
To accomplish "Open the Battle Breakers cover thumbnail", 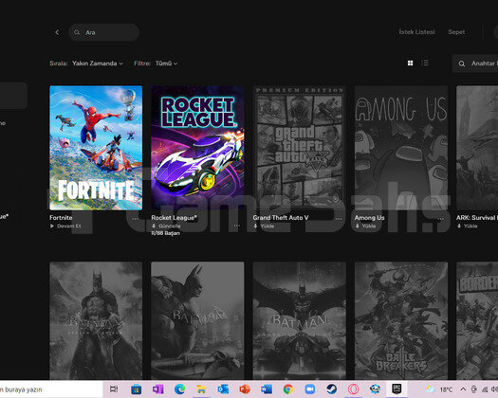I will (401, 320).
